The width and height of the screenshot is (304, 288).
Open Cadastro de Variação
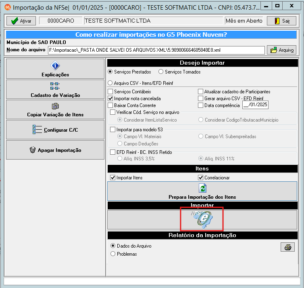coord(55,89)
